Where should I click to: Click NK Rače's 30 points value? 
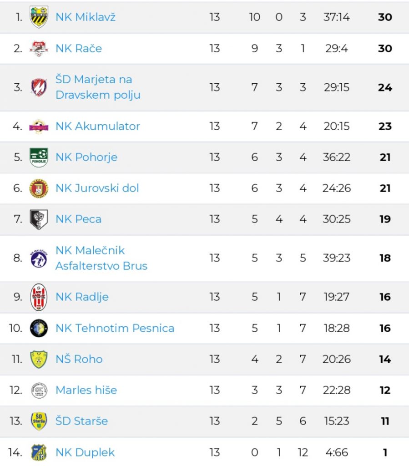385,48
